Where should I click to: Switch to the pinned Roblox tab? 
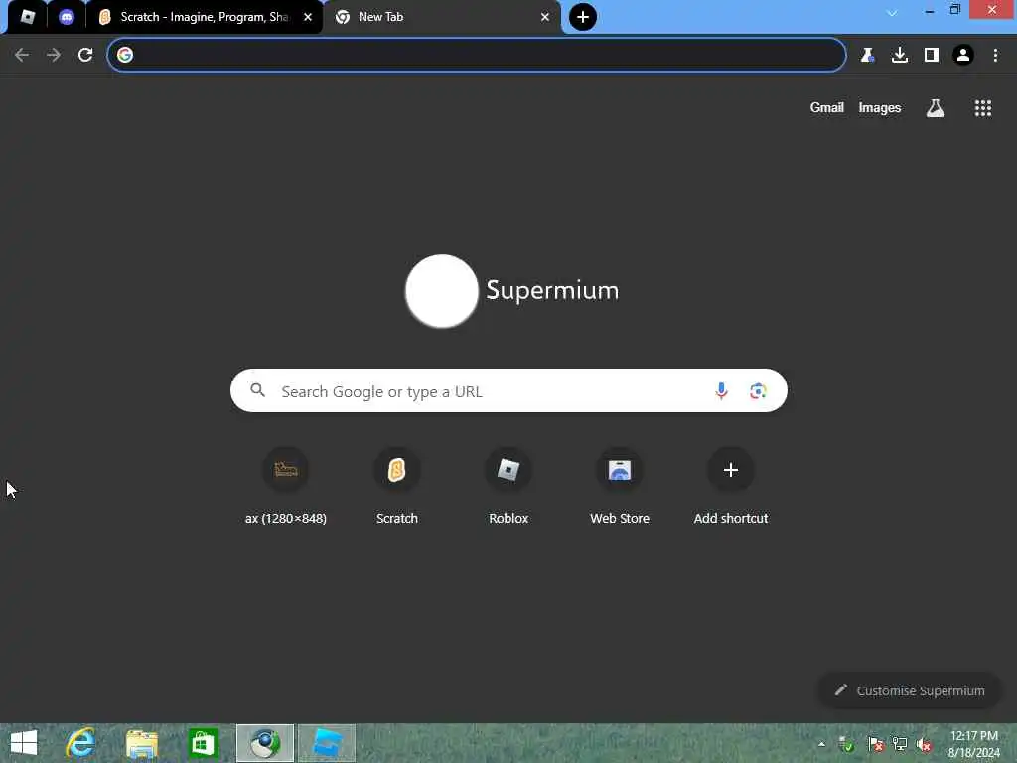tap(27, 17)
